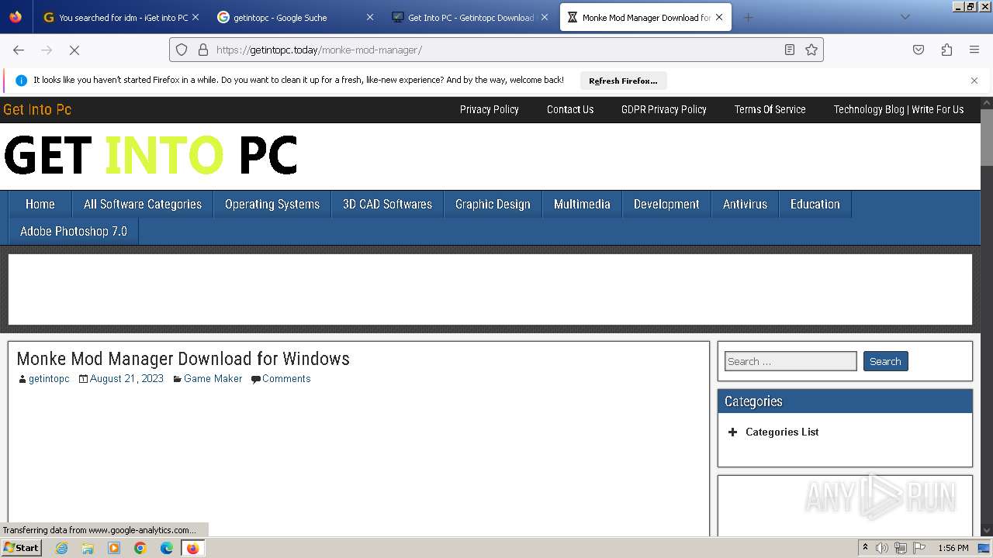
Task: Go to the Home menu item
Action: pyautogui.click(x=40, y=204)
